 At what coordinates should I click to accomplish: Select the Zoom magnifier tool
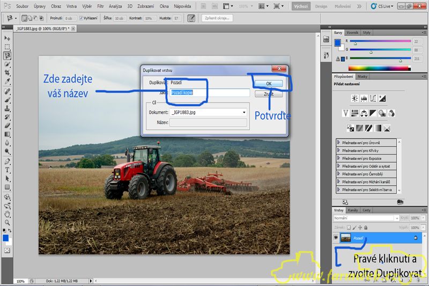(8, 222)
